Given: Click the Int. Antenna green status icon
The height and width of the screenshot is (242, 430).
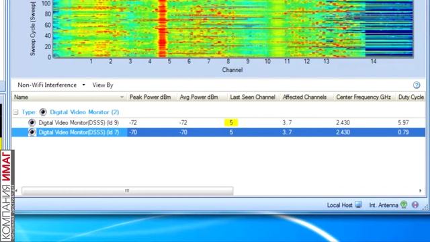Looking at the screenshot, I should [404, 204].
